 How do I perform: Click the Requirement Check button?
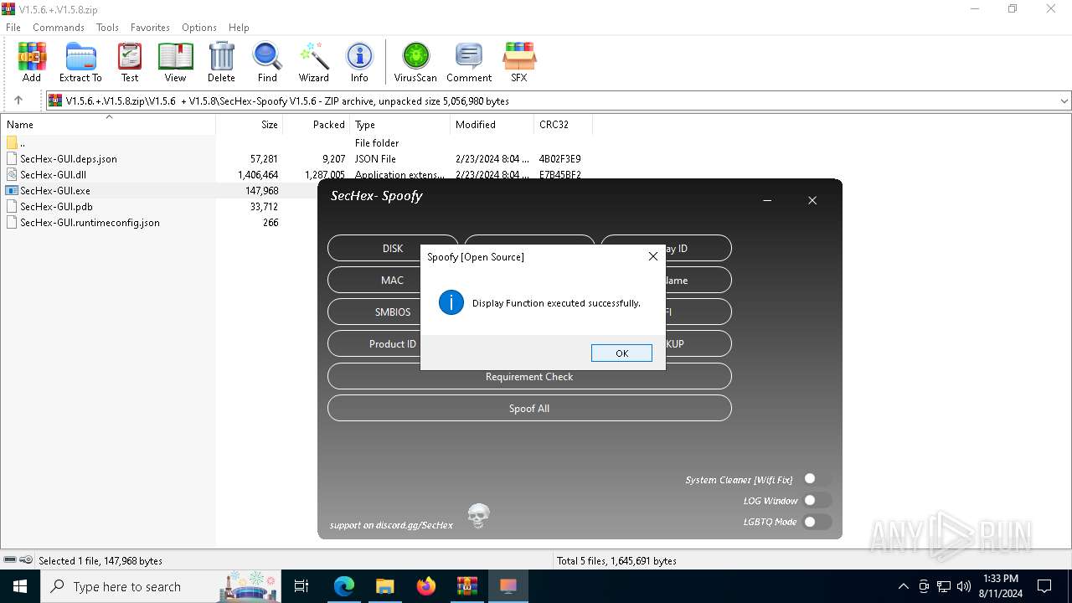(x=529, y=377)
